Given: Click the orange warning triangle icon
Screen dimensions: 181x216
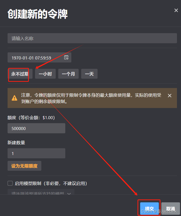Looking at the screenshot, I should pyautogui.click(x=14, y=98).
